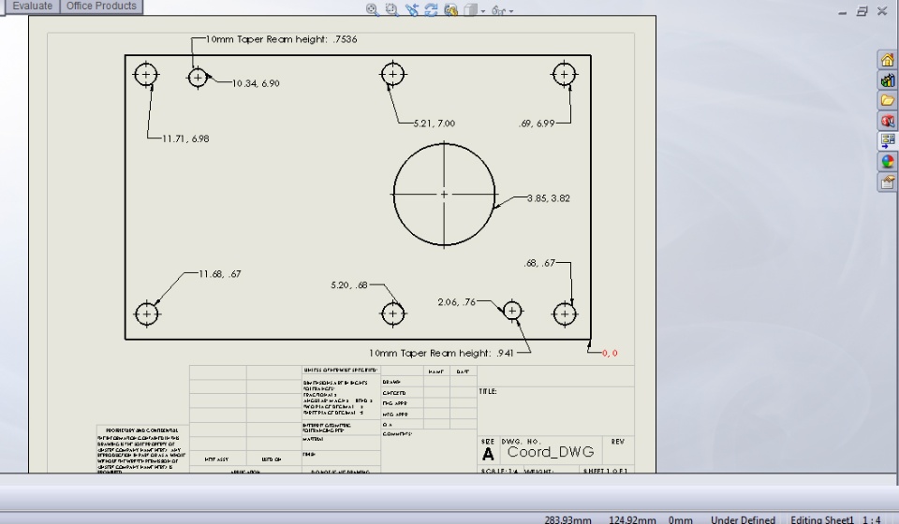Click the hole labeled 2.06, .76
The image size is (899, 524).
click(512, 311)
